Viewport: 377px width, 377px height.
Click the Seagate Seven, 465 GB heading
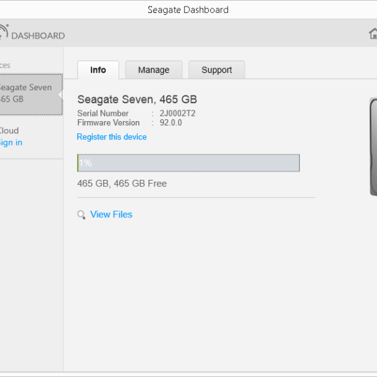(x=137, y=99)
